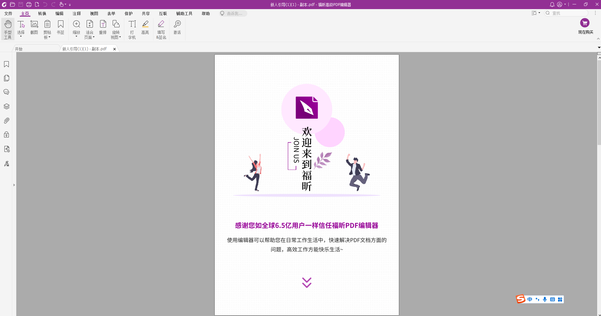Viewport: 601px width, 316px height.
Task: Select the Hand tool 手型工具
Action: pyautogui.click(x=7, y=28)
